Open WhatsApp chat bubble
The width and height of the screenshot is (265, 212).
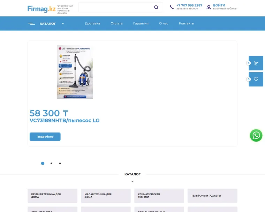point(256,135)
